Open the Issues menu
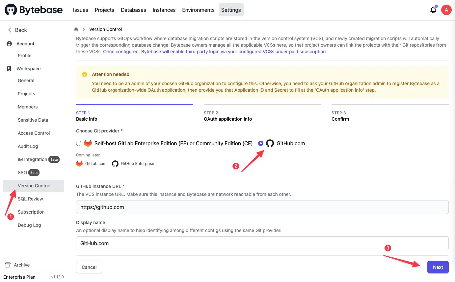The height and width of the screenshot is (282, 455). [81, 10]
